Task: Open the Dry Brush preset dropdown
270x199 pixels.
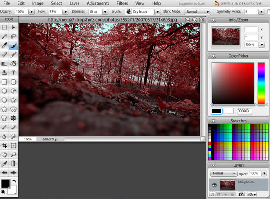Action: (x=157, y=12)
